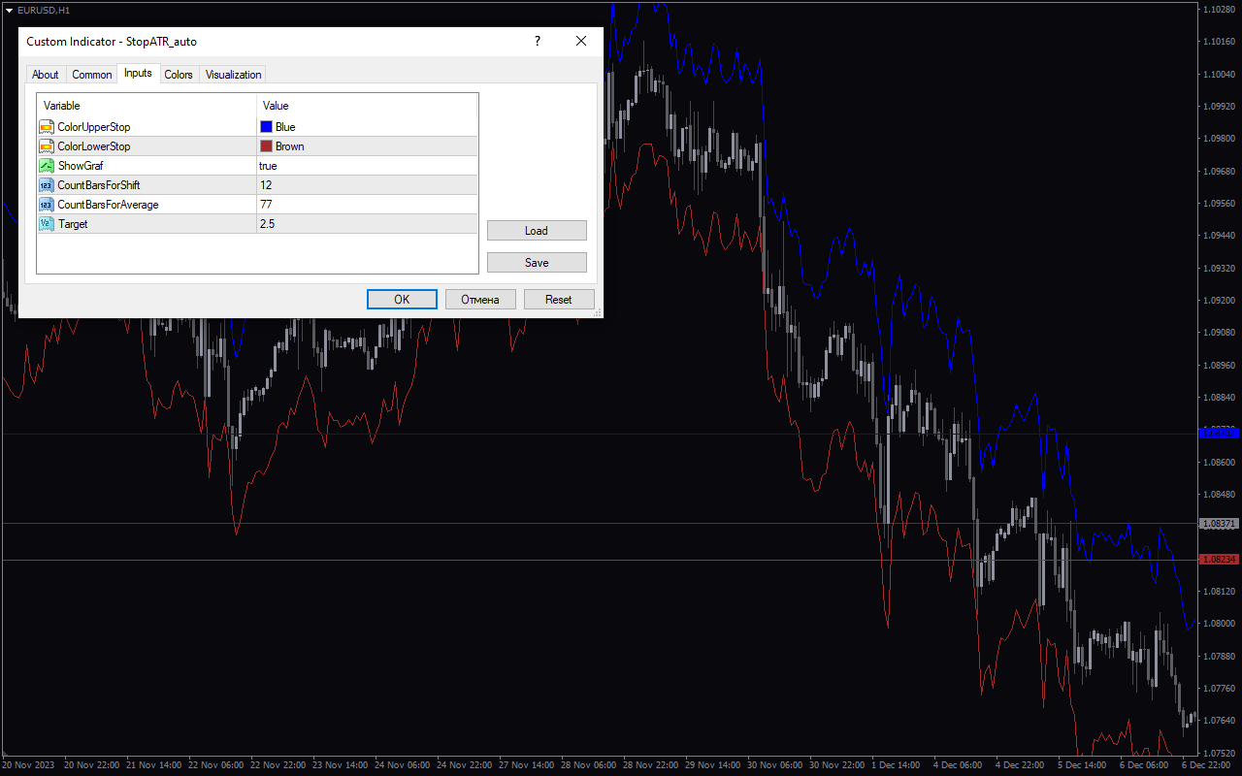Go to the Colors tab
Image resolution: width=1242 pixels, height=776 pixels.
[x=179, y=75]
